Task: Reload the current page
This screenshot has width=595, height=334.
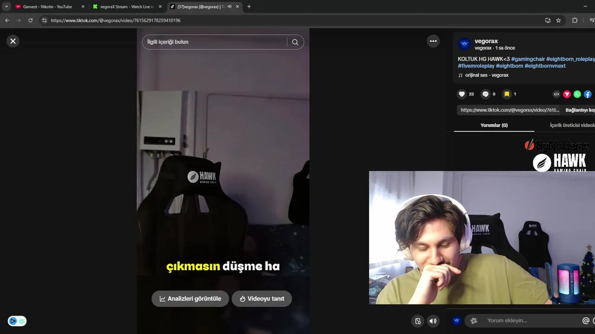Action: pos(31,20)
